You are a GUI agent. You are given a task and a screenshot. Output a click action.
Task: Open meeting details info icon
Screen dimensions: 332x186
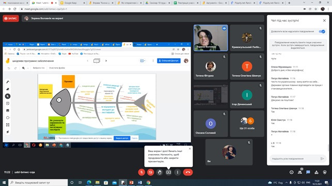coord(292,172)
